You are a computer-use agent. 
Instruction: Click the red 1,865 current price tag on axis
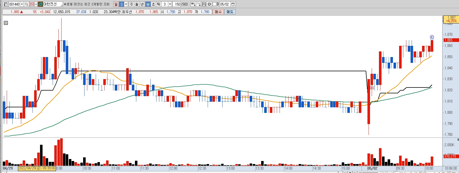click(x=451, y=40)
